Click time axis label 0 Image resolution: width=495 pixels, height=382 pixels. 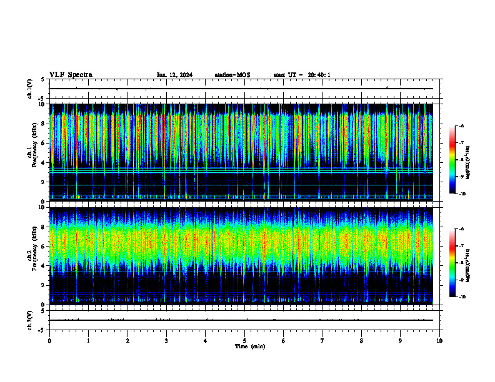pos(49,341)
